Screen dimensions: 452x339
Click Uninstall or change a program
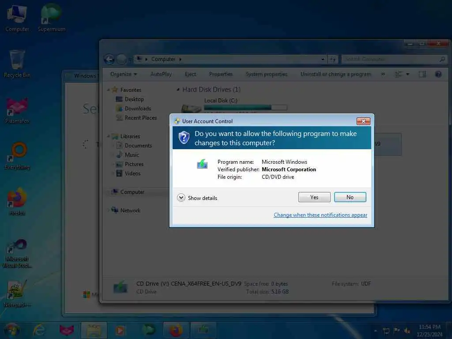coord(336,74)
